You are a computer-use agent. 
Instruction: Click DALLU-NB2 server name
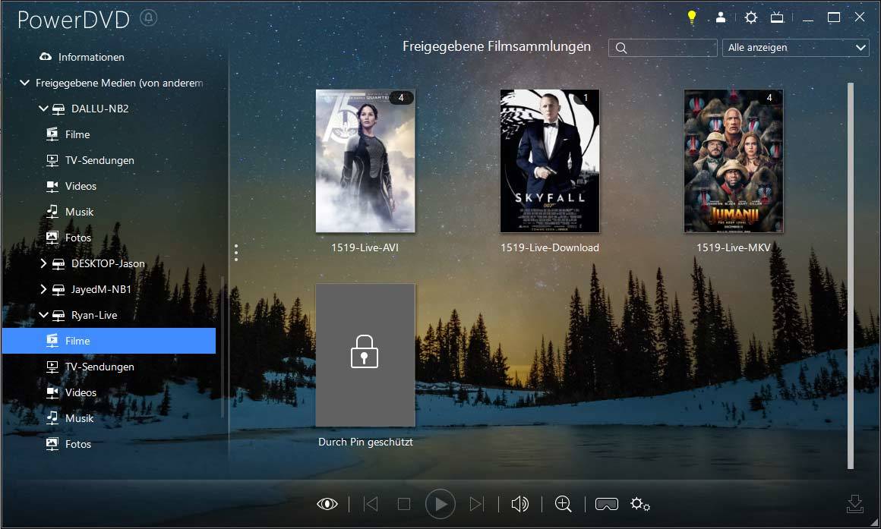coord(100,109)
